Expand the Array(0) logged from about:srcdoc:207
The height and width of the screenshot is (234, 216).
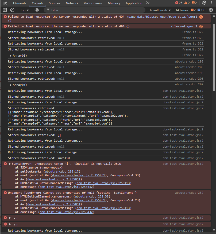tap(10, 85)
